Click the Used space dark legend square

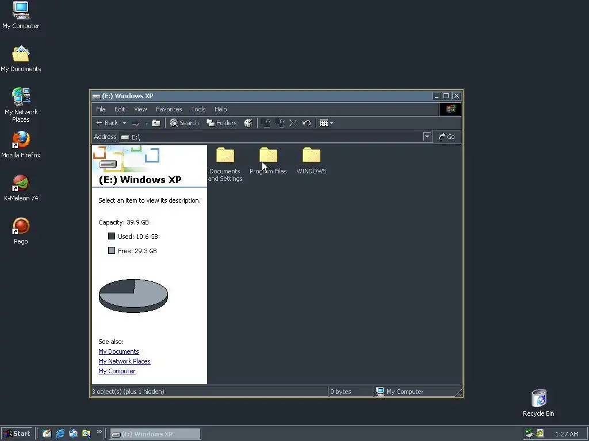coord(112,236)
